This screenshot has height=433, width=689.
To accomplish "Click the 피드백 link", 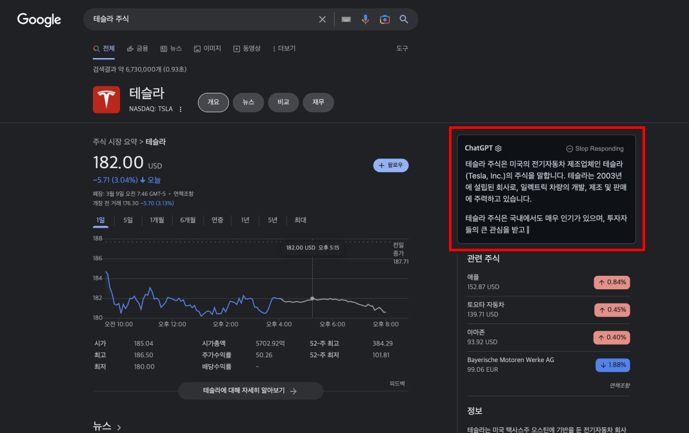I will (x=397, y=384).
